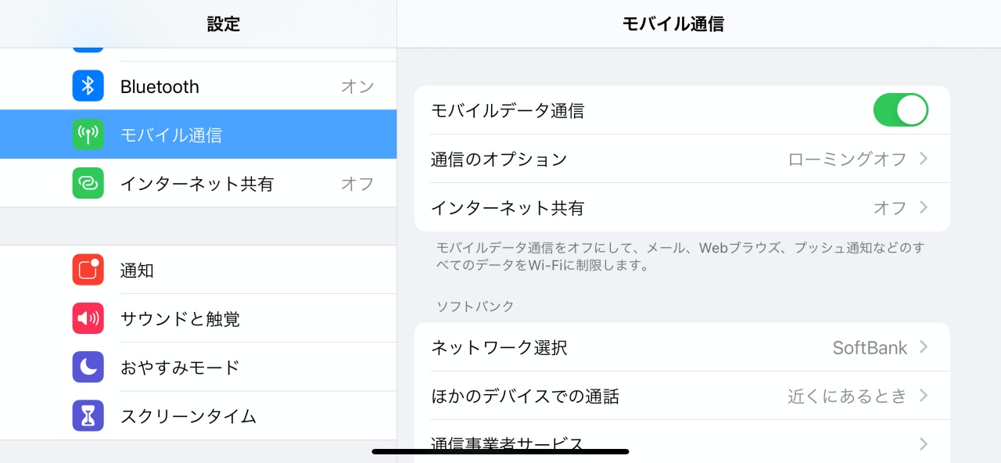Tap the Bluetooth icon in sidebar
Screen dimensions: 1001x463
[88, 86]
